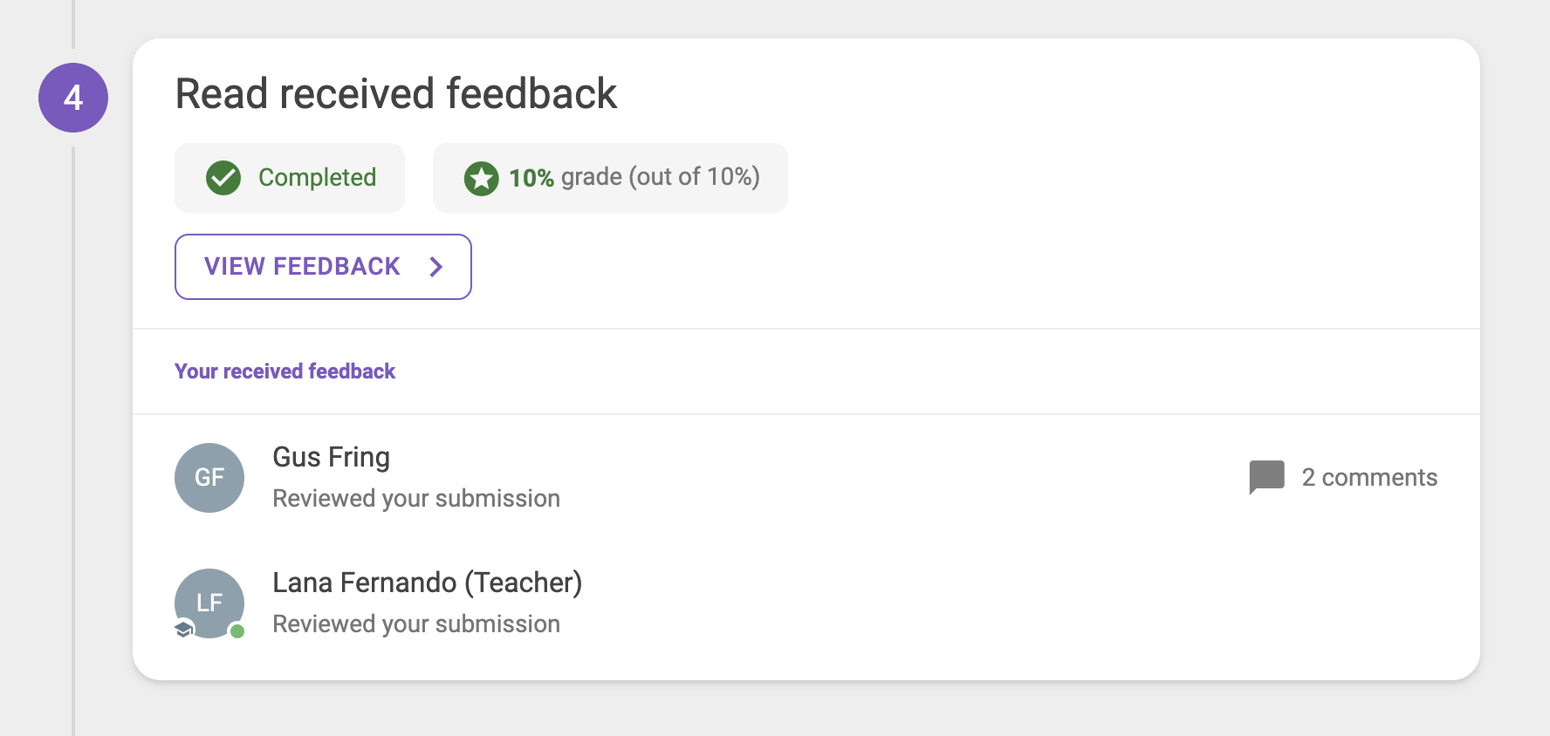This screenshot has height=736, width=1550.
Task: Click Reviewed your submission under Lana Fernando
Action: pyautogui.click(x=416, y=624)
